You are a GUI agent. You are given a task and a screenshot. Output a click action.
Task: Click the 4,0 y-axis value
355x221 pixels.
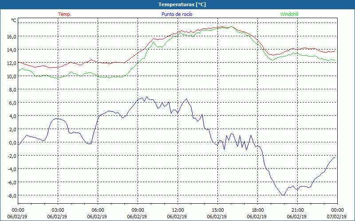(13, 116)
